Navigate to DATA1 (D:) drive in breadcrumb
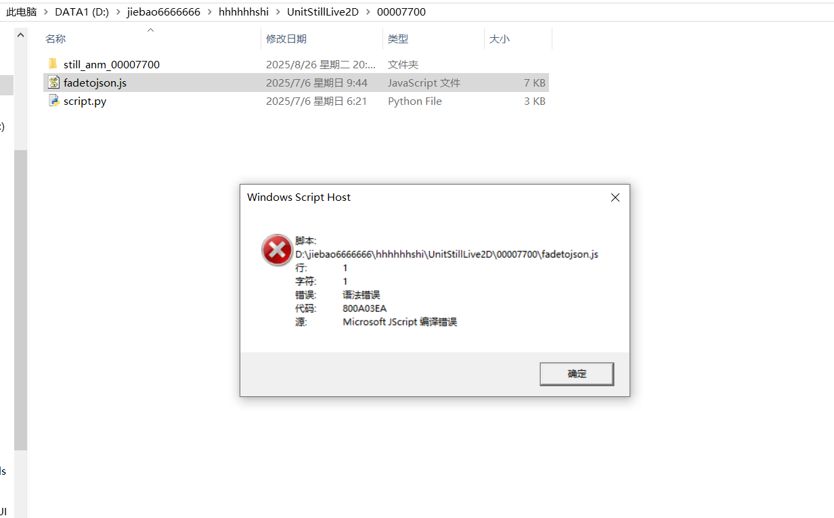834x518 pixels. 83,12
